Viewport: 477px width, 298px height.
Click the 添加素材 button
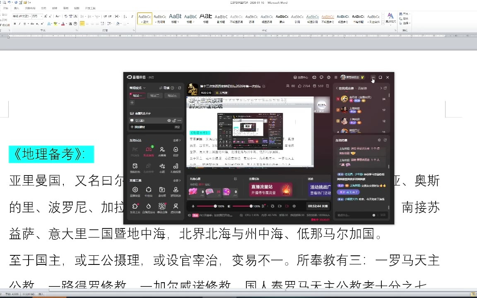coord(139,127)
